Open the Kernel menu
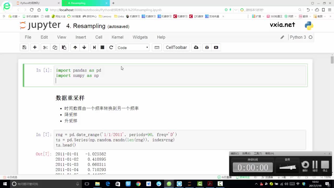Viewport: 334px width, 188px height. pyautogui.click(x=117, y=37)
